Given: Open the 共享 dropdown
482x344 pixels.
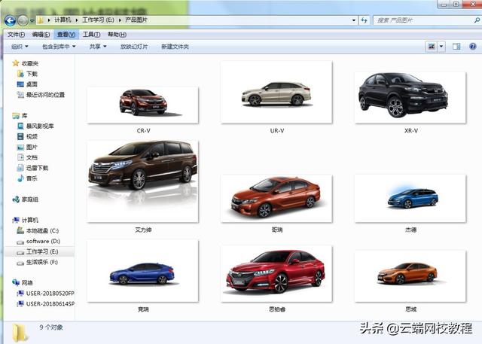Looking at the screenshot, I should tap(98, 47).
